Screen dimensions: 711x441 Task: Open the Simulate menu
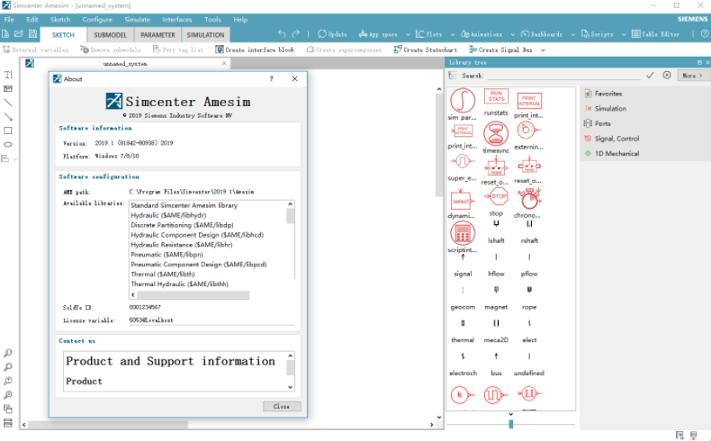coord(137,19)
